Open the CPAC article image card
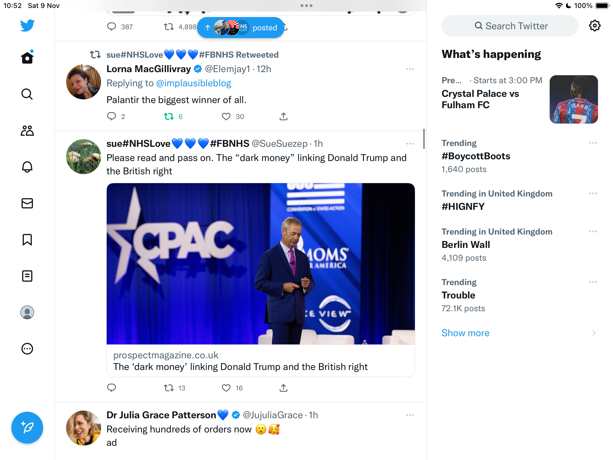 pyautogui.click(x=261, y=264)
